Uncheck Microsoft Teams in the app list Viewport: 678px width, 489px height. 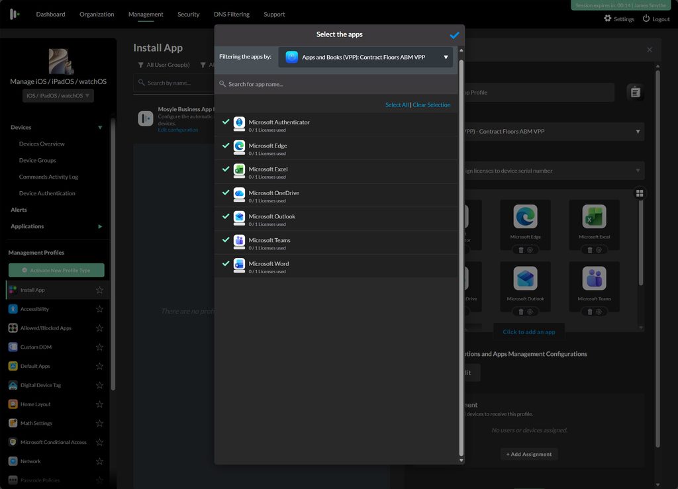(x=226, y=240)
